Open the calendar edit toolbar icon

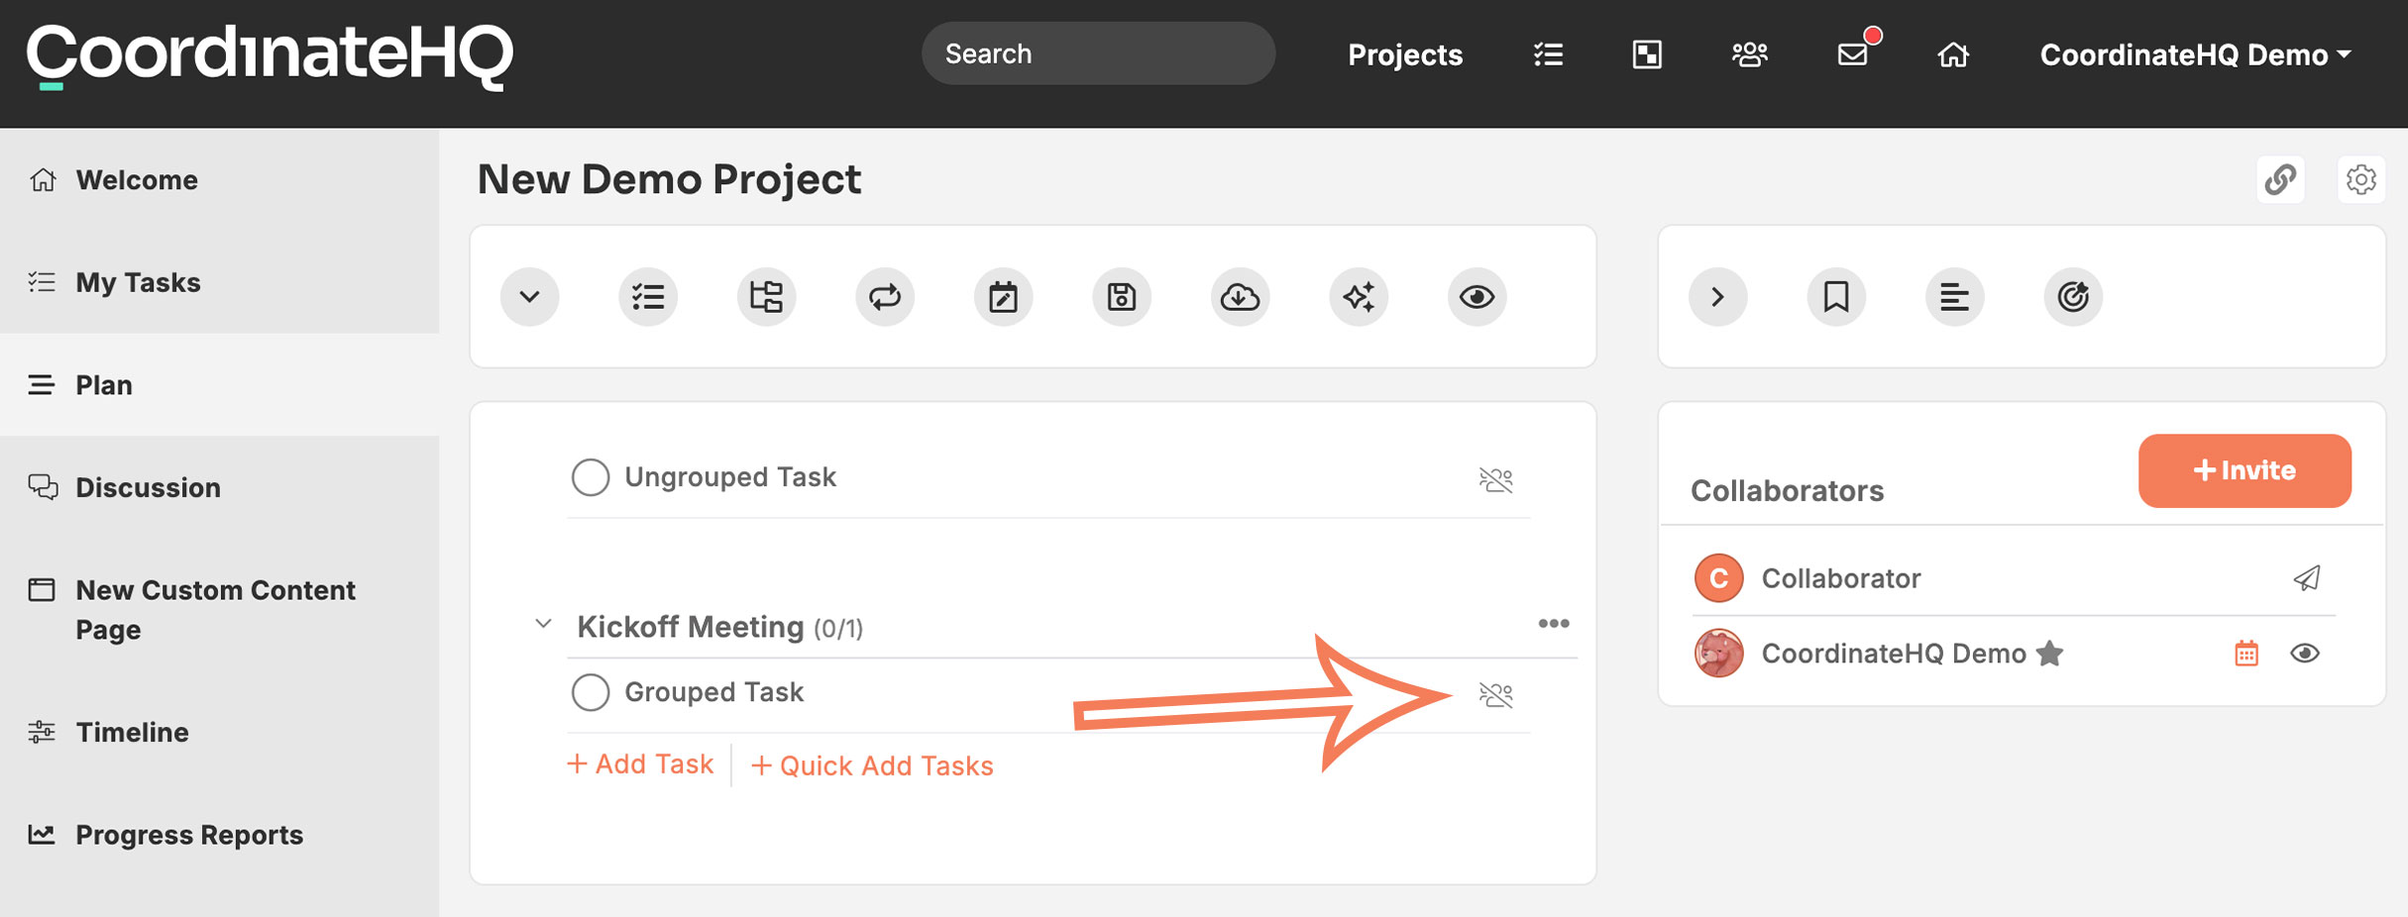coord(1003,296)
